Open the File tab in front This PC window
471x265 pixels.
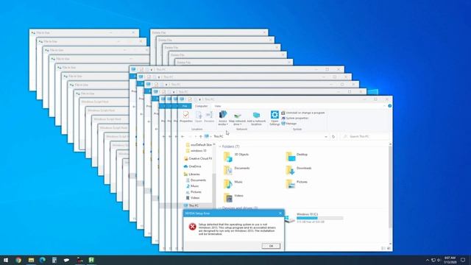pyautogui.click(x=185, y=106)
